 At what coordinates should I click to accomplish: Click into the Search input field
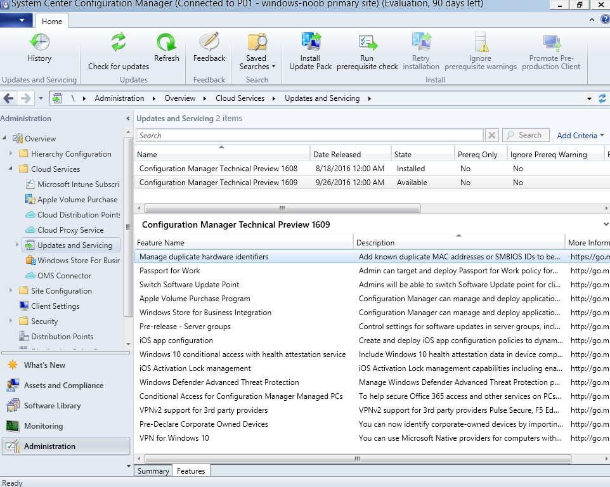[x=309, y=135]
